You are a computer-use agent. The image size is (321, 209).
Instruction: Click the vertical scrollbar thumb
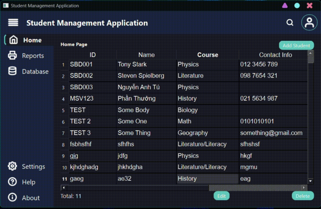coord(311,59)
